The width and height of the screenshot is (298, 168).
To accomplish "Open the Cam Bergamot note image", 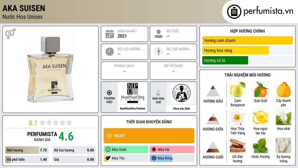I will click(237, 89).
